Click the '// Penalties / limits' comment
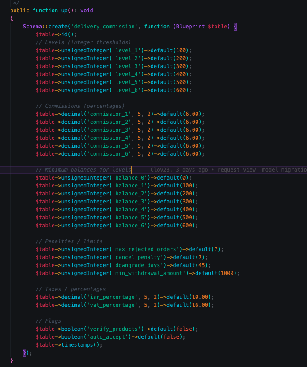307x367 pixels. [69, 241]
